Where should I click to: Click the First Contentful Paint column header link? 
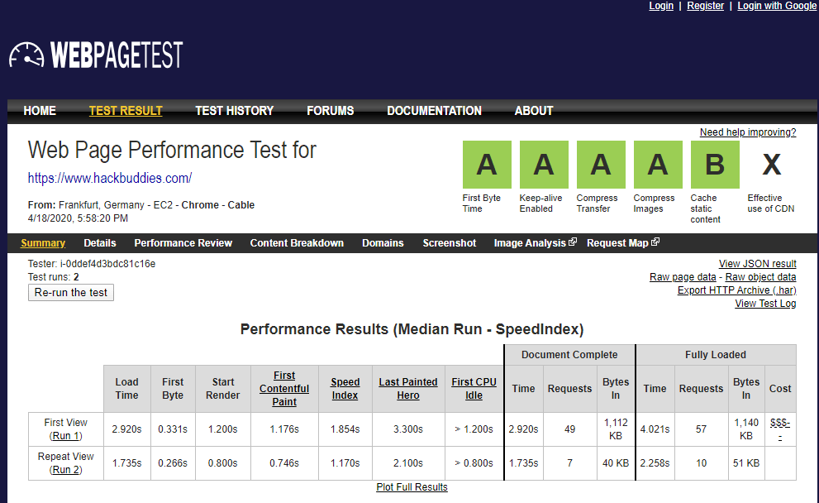coord(284,389)
